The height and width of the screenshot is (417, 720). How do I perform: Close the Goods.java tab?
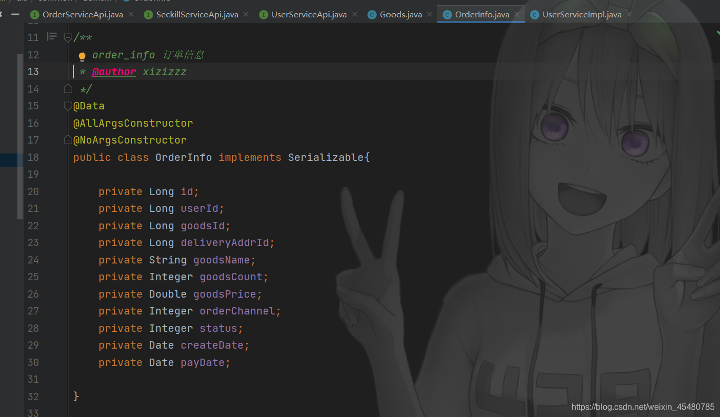tap(430, 15)
